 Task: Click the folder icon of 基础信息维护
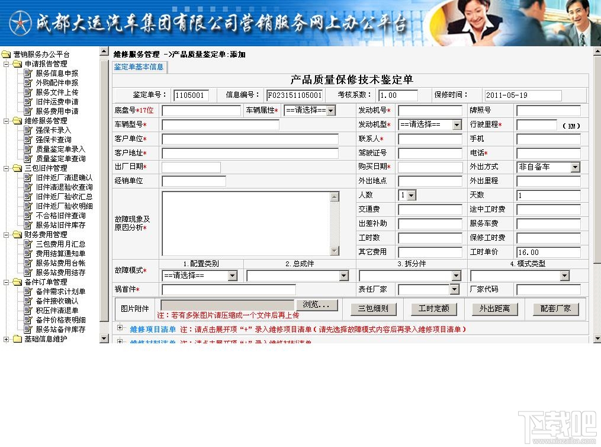17,339
